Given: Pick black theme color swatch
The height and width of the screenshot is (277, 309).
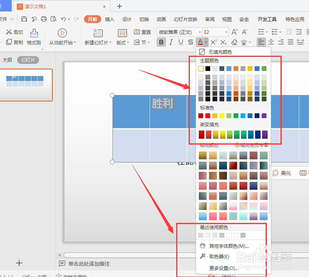Looking at the screenshot, I should point(208,69).
